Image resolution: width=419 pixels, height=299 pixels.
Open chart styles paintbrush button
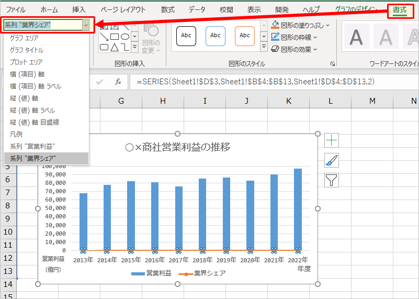click(x=332, y=160)
